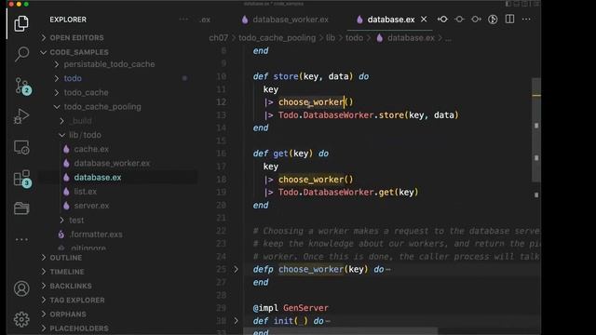Open database_worker.ex in the file tree
Screen dimensions: 596x335
coord(112,164)
